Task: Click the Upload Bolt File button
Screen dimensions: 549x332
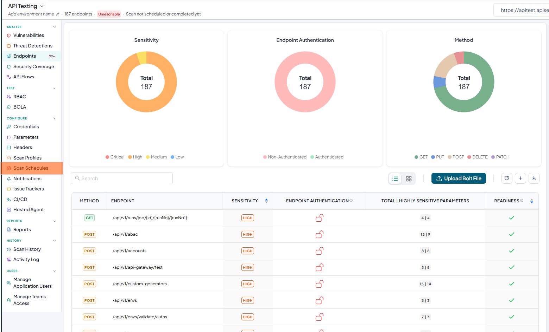Action: [459, 178]
